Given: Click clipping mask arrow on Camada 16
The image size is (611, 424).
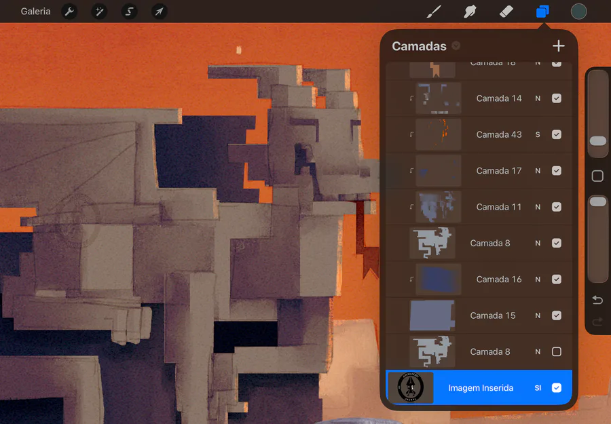Looking at the screenshot, I should [x=411, y=280].
